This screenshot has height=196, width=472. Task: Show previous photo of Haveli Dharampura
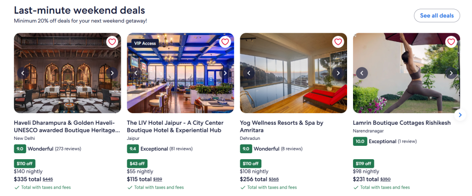tap(23, 73)
